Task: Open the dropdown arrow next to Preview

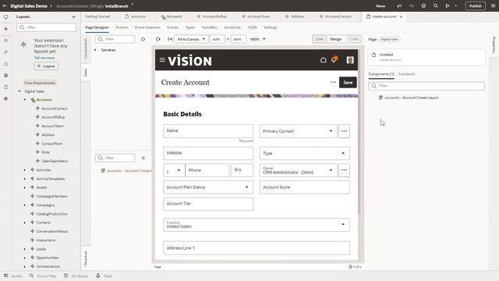Action: pos(455,5)
